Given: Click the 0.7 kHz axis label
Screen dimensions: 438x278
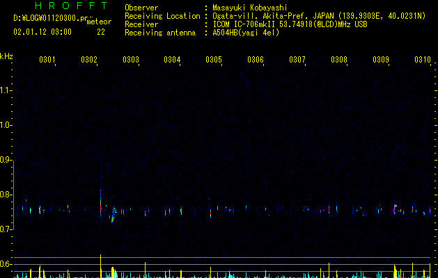Looking at the screenshot, I should (6, 229).
